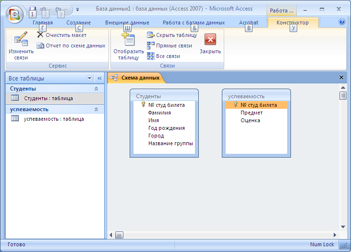Select Оценка field in успеваемость box

tap(250, 120)
